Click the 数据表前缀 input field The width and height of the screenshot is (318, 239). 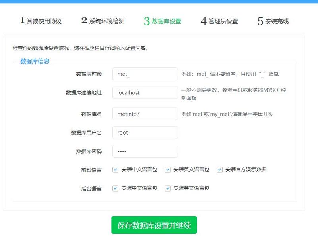point(145,74)
